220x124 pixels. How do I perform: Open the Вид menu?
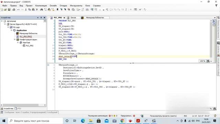(21, 6)
